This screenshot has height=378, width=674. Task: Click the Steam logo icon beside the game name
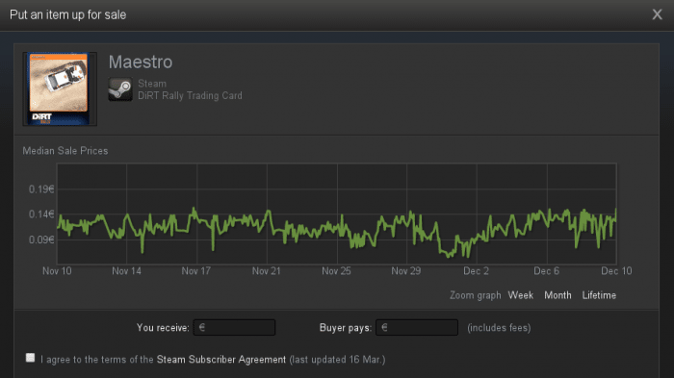click(x=120, y=89)
